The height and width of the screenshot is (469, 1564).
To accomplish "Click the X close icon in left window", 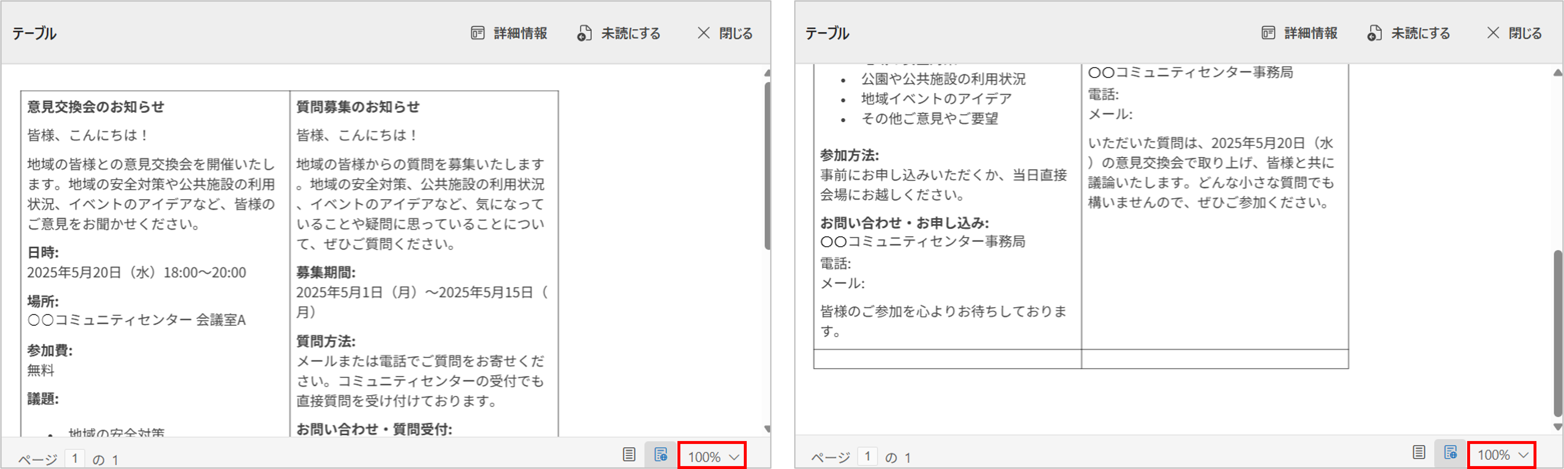I will pyautogui.click(x=704, y=33).
